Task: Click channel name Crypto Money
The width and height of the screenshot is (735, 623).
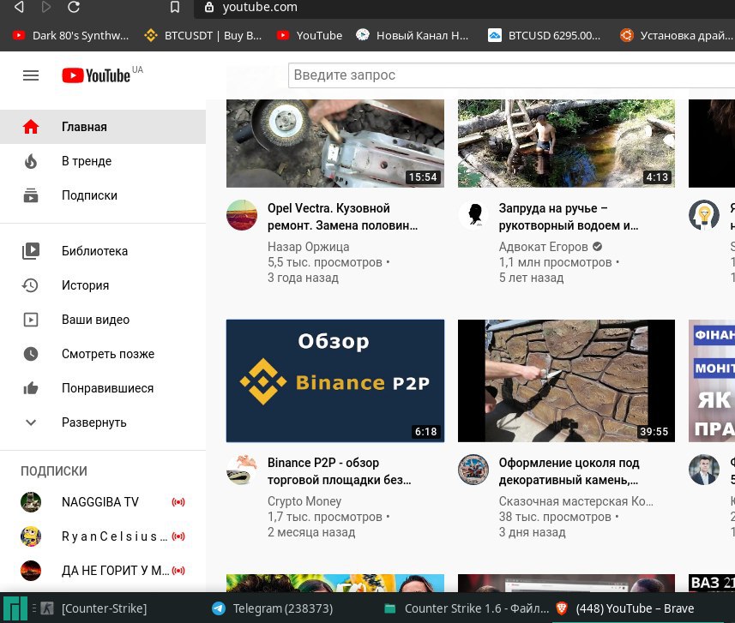Action: [304, 501]
